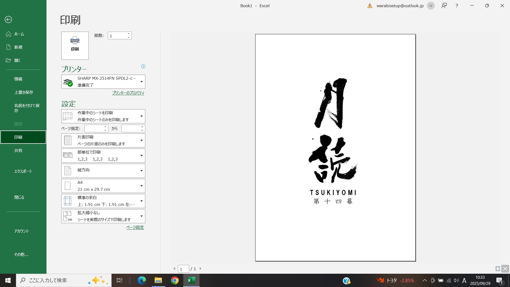Open the プリンターのプロパティ link

tap(128, 93)
